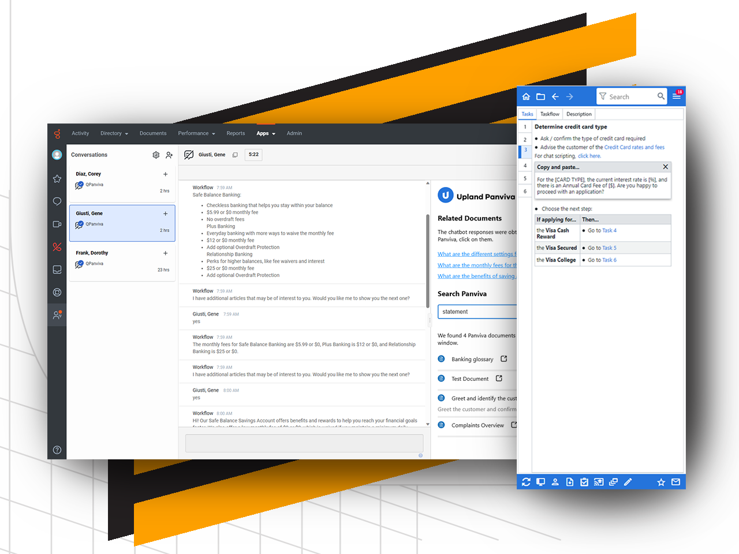Click the Search Panviva input field
The image size is (739, 554).
(x=477, y=312)
